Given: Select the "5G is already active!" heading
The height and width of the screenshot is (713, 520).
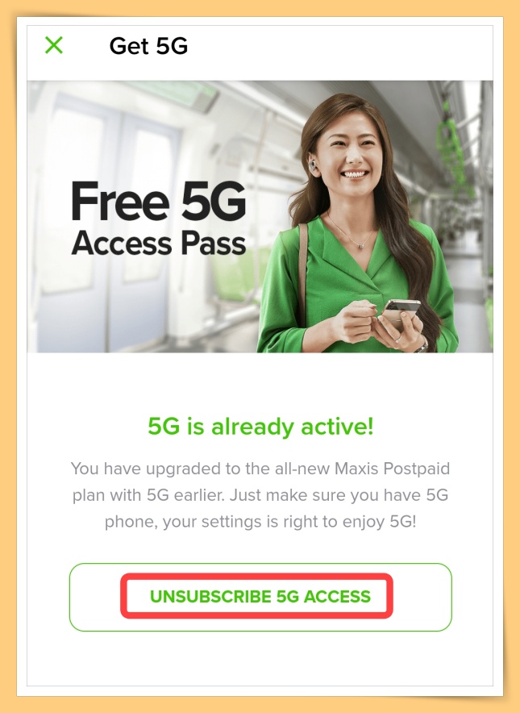Looking at the screenshot, I should [x=260, y=427].
